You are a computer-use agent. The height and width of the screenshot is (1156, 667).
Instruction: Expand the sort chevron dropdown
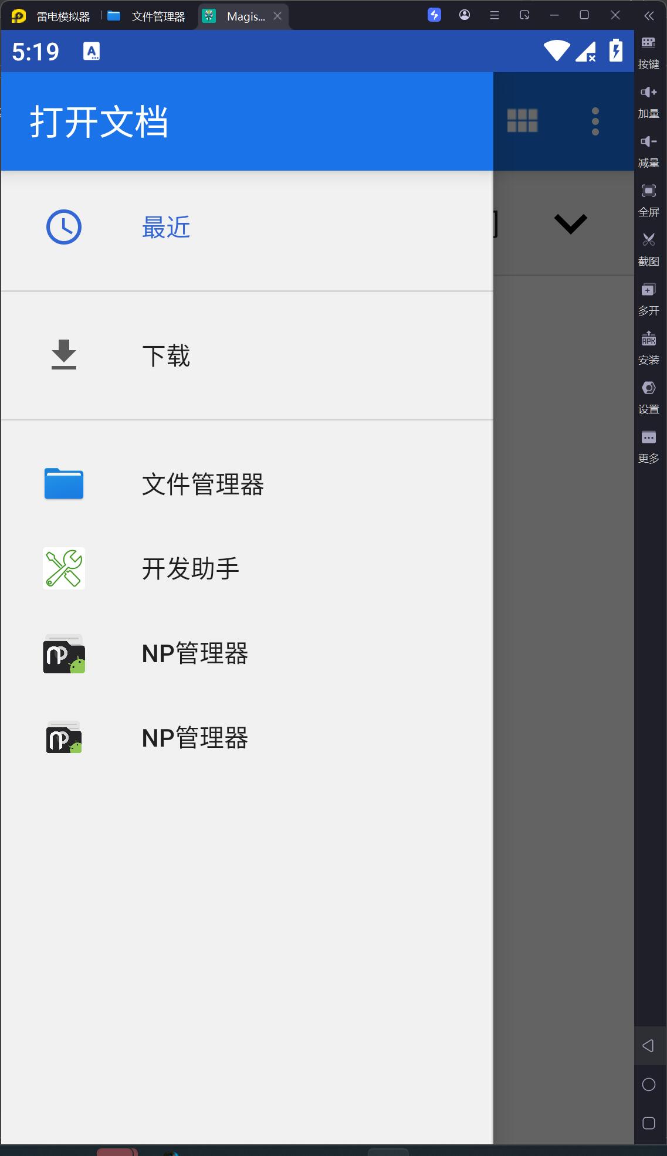click(571, 223)
